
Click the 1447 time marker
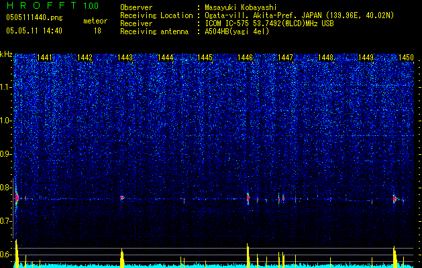pyautogui.click(x=285, y=58)
